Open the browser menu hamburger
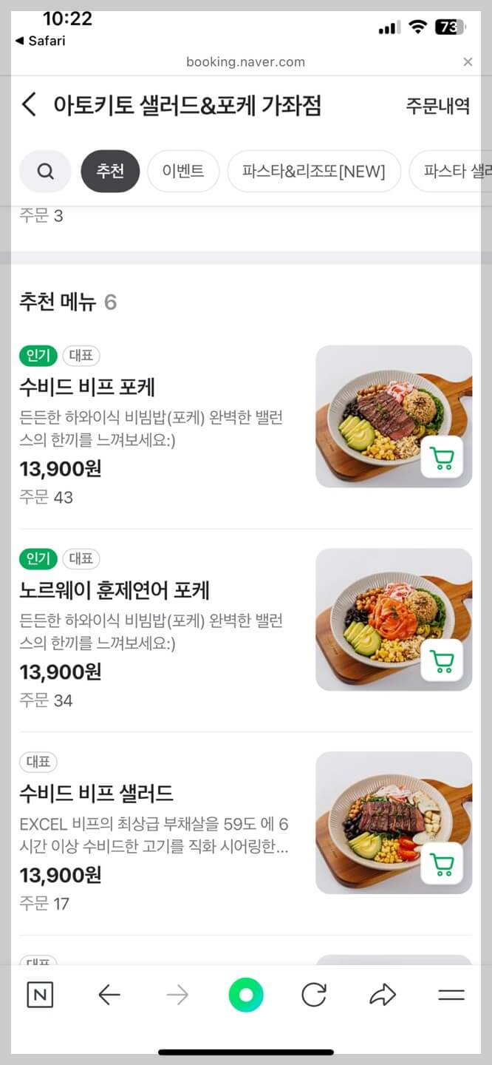The width and height of the screenshot is (492, 1065). click(451, 995)
